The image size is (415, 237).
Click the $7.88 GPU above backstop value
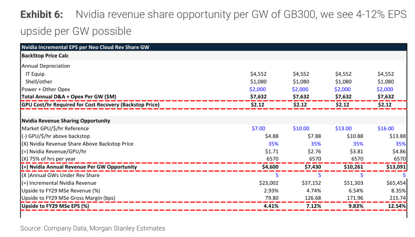tap(314, 136)
